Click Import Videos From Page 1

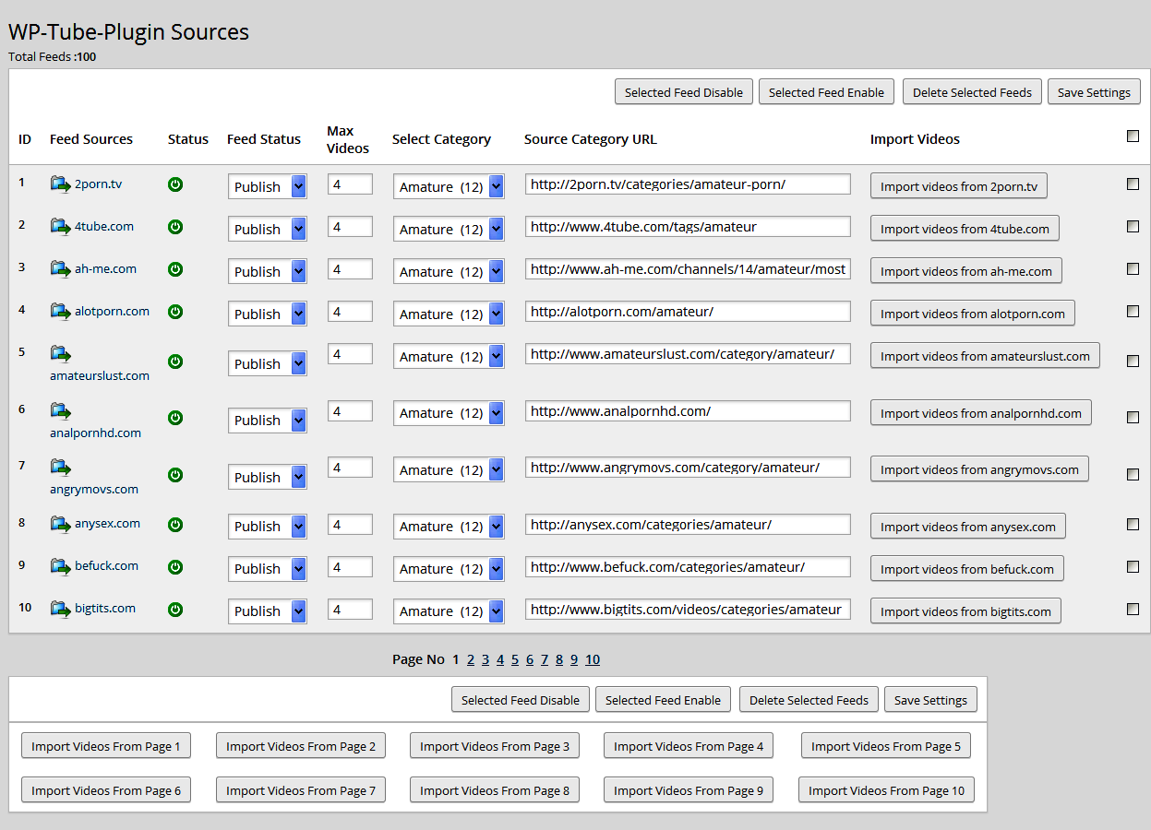click(106, 746)
